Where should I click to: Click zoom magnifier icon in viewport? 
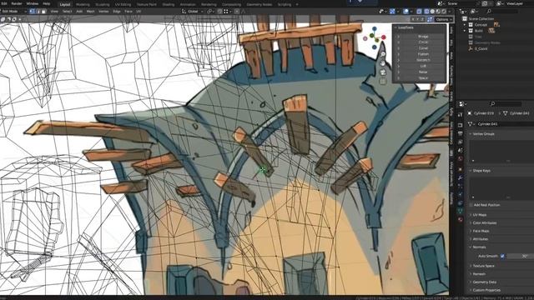tap(383, 54)
